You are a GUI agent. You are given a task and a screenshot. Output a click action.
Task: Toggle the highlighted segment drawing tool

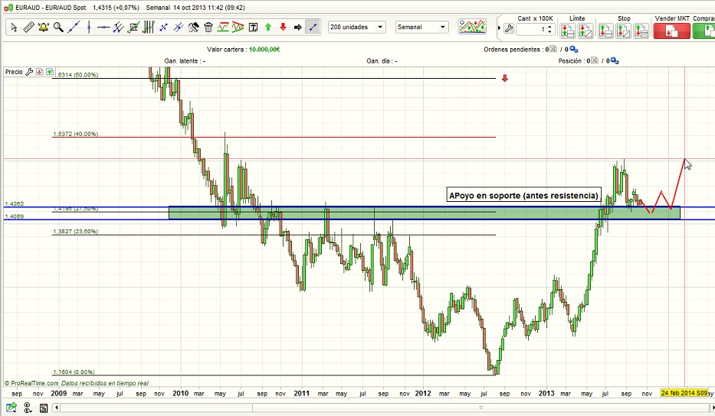click(x=313, y=28)
